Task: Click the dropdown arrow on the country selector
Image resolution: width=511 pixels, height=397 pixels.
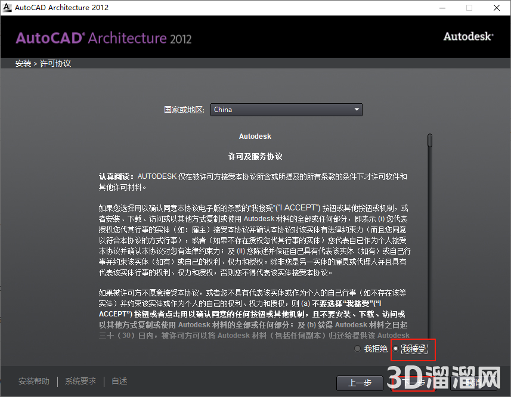Action: click(357, 110)
